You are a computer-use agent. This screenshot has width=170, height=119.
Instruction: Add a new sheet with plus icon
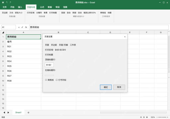29,113
